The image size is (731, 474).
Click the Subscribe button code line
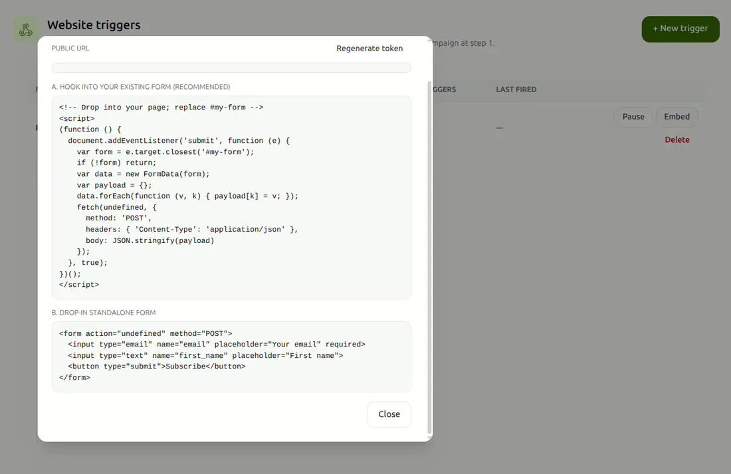click(x=157, y=366)
